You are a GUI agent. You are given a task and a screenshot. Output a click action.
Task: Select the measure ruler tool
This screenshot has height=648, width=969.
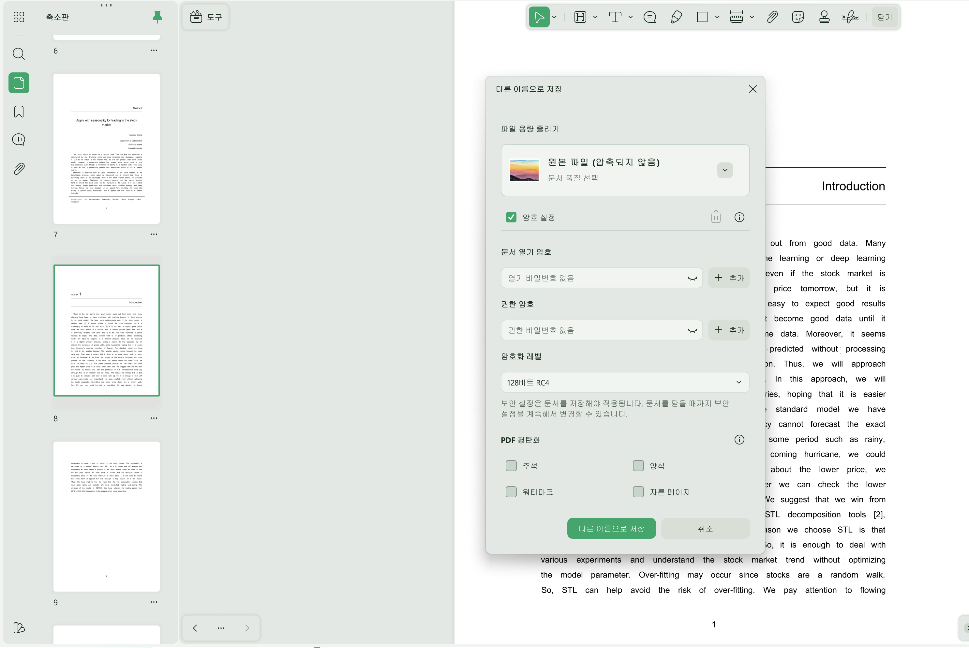(x=737, y=17)
